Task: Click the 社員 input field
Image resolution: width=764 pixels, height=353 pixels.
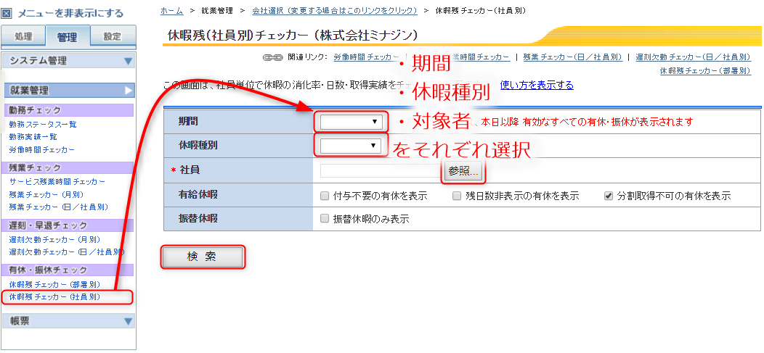Action: [x=381, y=170]
